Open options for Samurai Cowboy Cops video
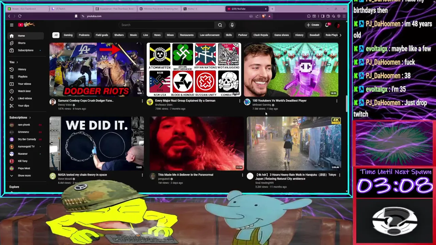Screen dimensions: 436x245 click(142, 101)
